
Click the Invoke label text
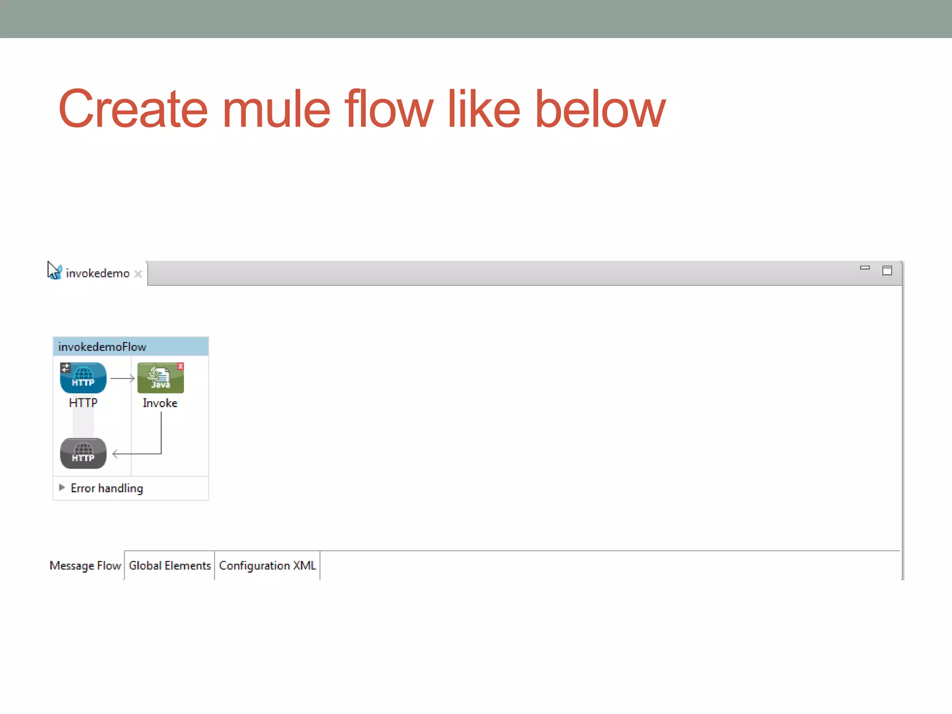[x=160, y=403]
